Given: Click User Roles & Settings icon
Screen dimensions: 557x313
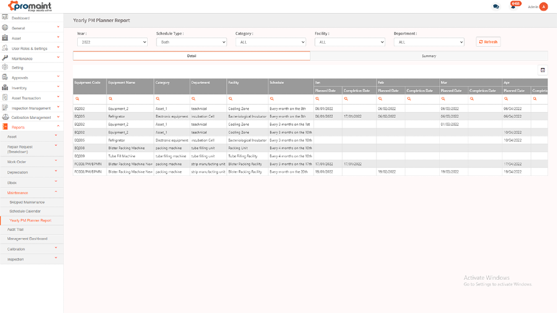Looking at the screenshot, I should click(x=5, y=48).
